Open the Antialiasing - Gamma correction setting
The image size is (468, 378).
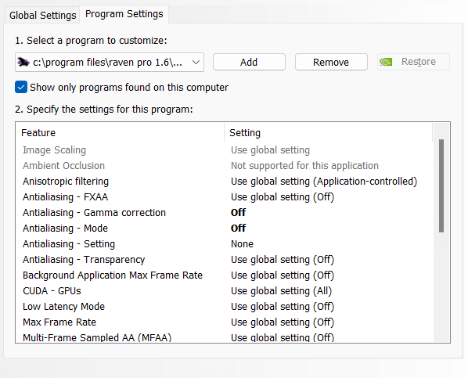238,213
